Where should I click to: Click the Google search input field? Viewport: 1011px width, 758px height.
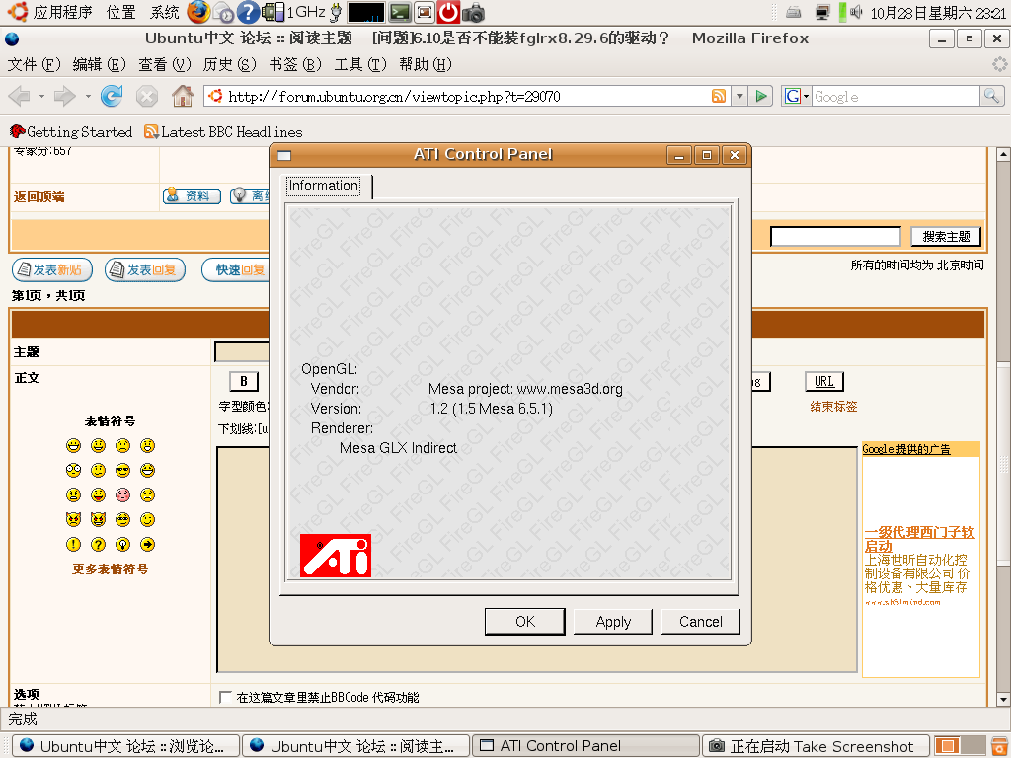(x=895, y=96)
